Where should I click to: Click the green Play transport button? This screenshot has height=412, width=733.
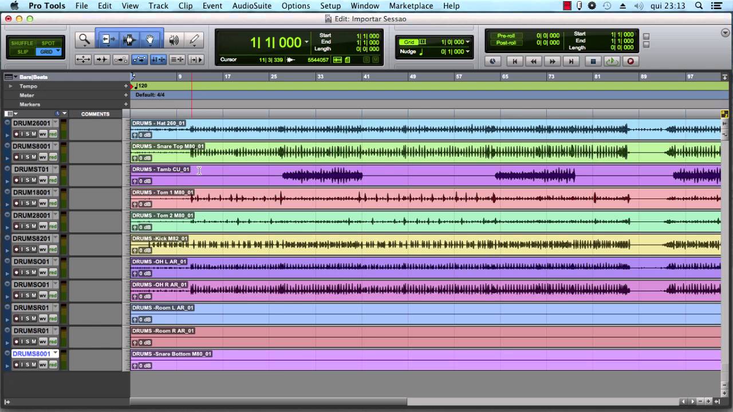(612, 61)
